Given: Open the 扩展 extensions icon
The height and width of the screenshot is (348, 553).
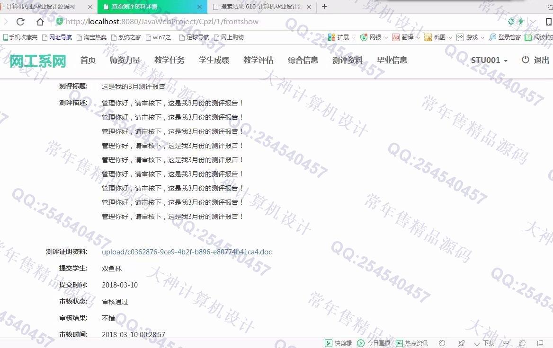Looking at the screenshot, I should click(331, 37).
